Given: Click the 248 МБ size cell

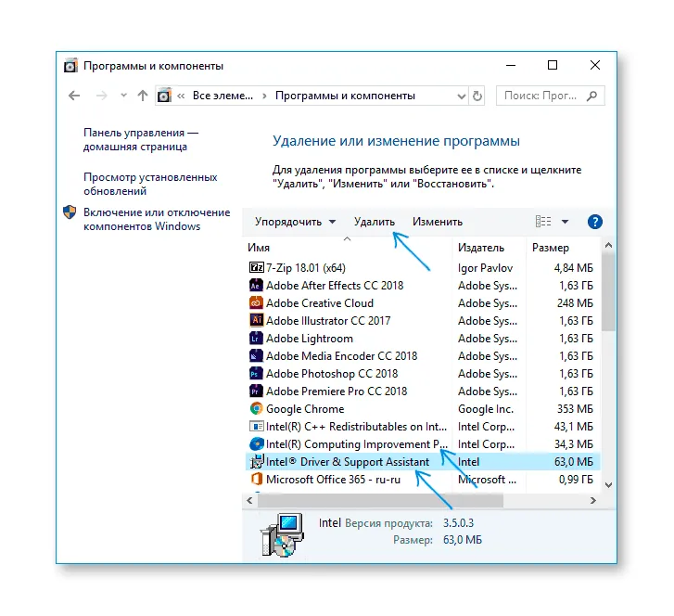Looking at the screenshot, I should click(x=575, y=302).
